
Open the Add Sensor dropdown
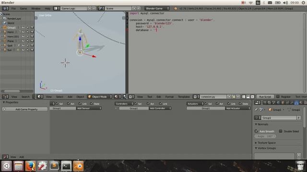tap(89, 108)
